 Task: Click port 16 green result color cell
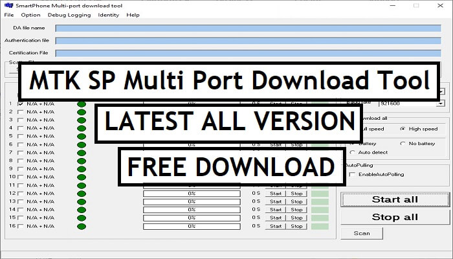(320, 227)
